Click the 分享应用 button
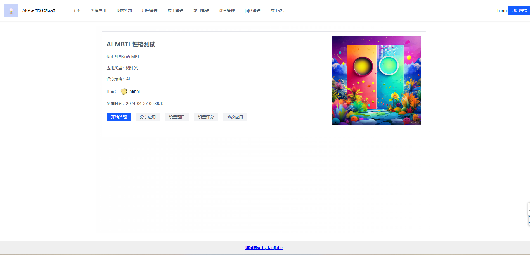This screenshot has width=530, height=255. [148, 117]
